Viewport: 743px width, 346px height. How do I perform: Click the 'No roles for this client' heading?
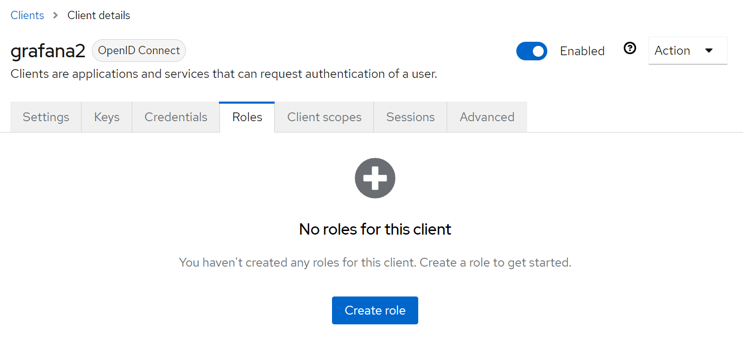tap(375, 229)
